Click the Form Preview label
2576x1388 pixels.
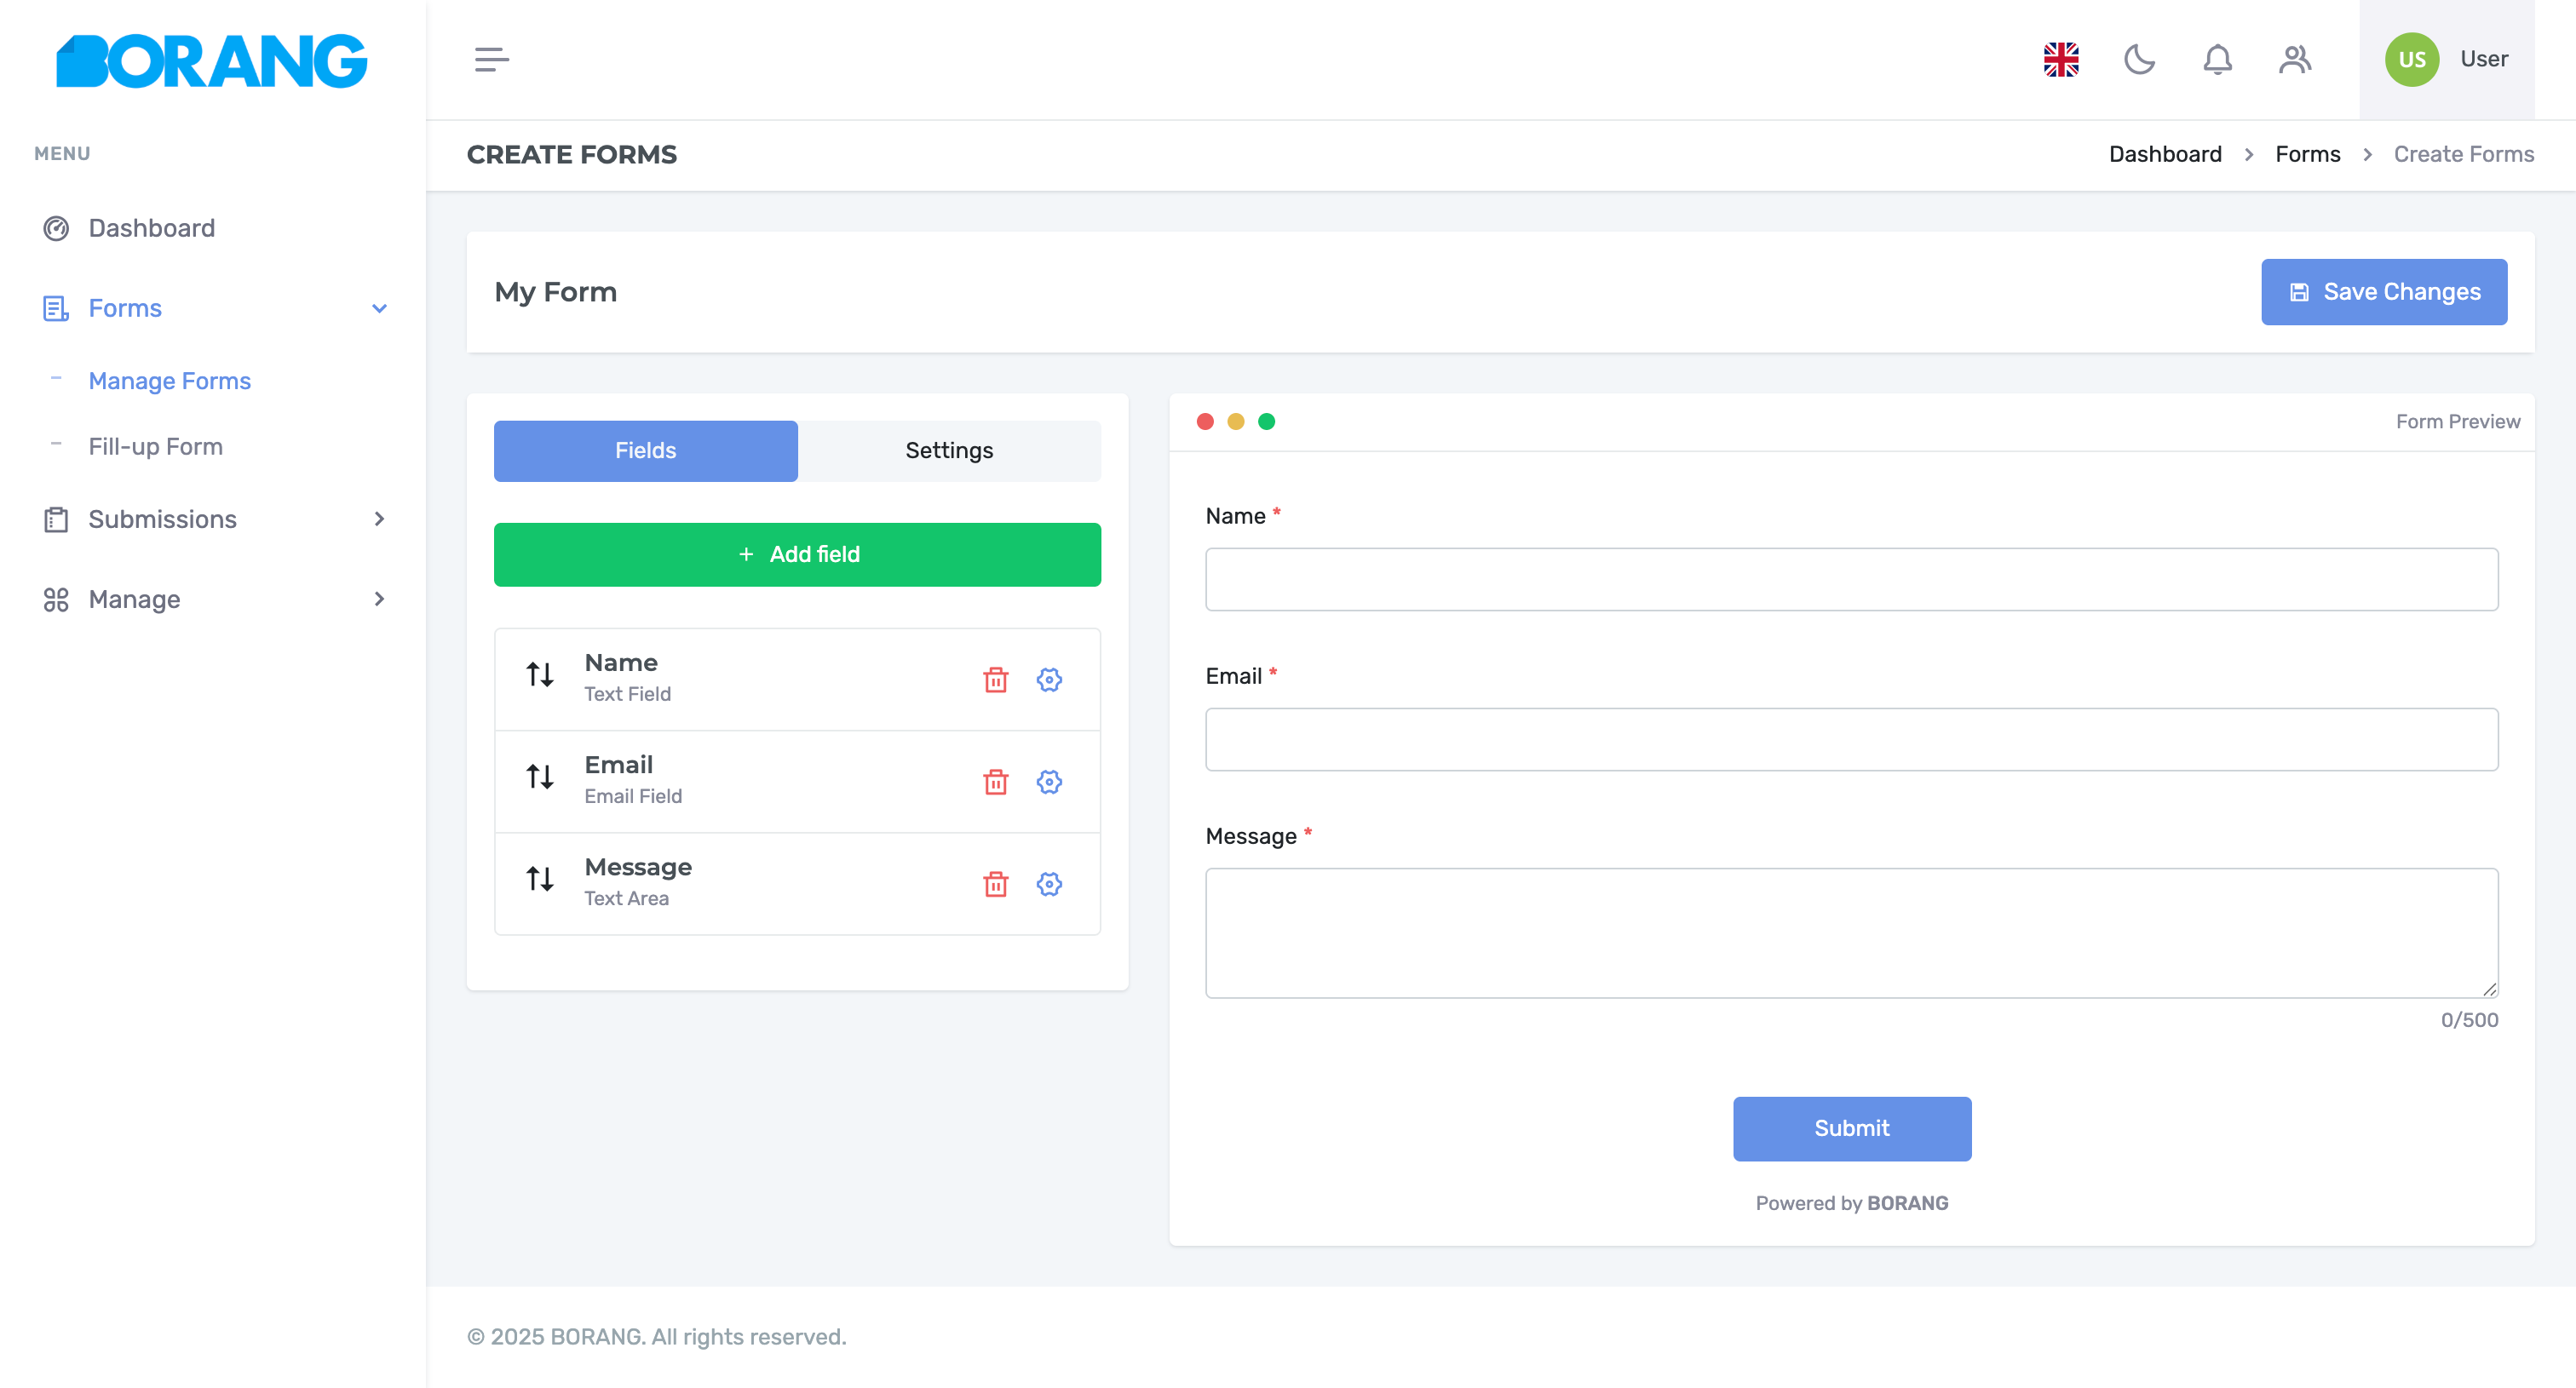2458,422
